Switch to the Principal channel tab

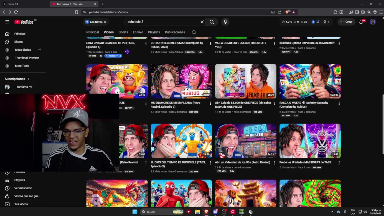click(93, 32)
